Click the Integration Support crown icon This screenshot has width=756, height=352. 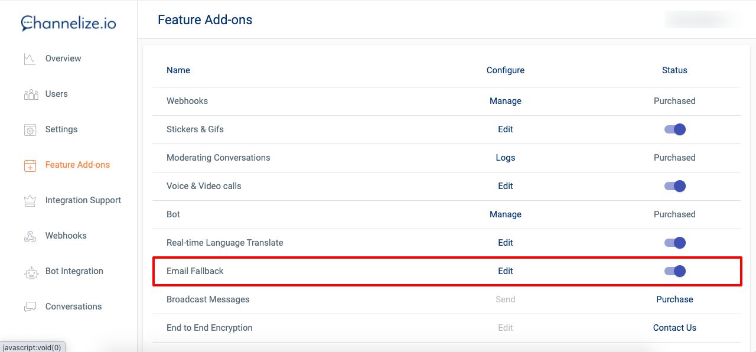pyautogui.click(x=30, y=201)
